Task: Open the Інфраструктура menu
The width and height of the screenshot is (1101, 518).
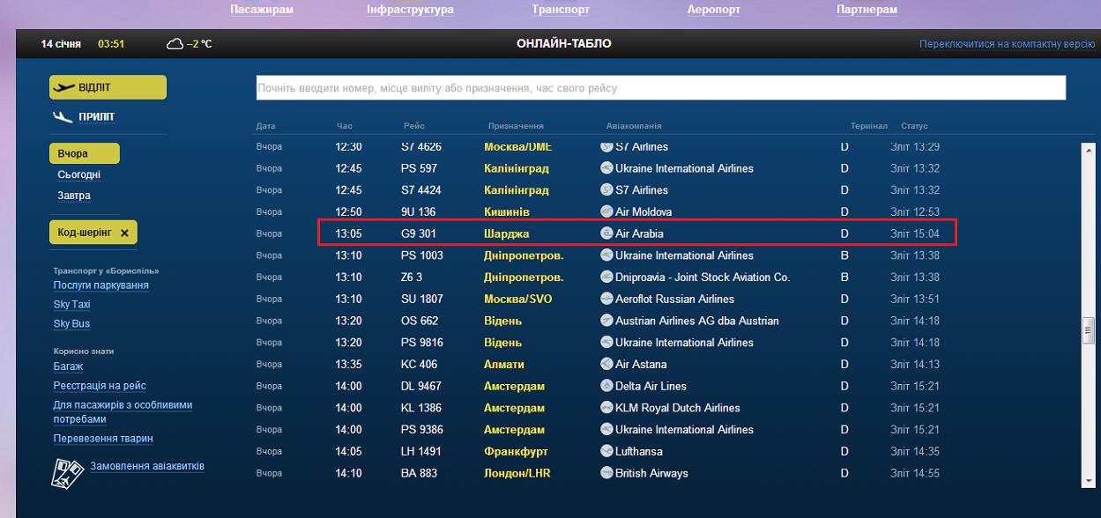Action: (410, 10)
